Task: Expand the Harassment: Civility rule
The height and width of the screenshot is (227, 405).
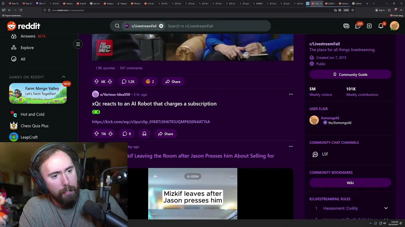Action: [386, 208]
